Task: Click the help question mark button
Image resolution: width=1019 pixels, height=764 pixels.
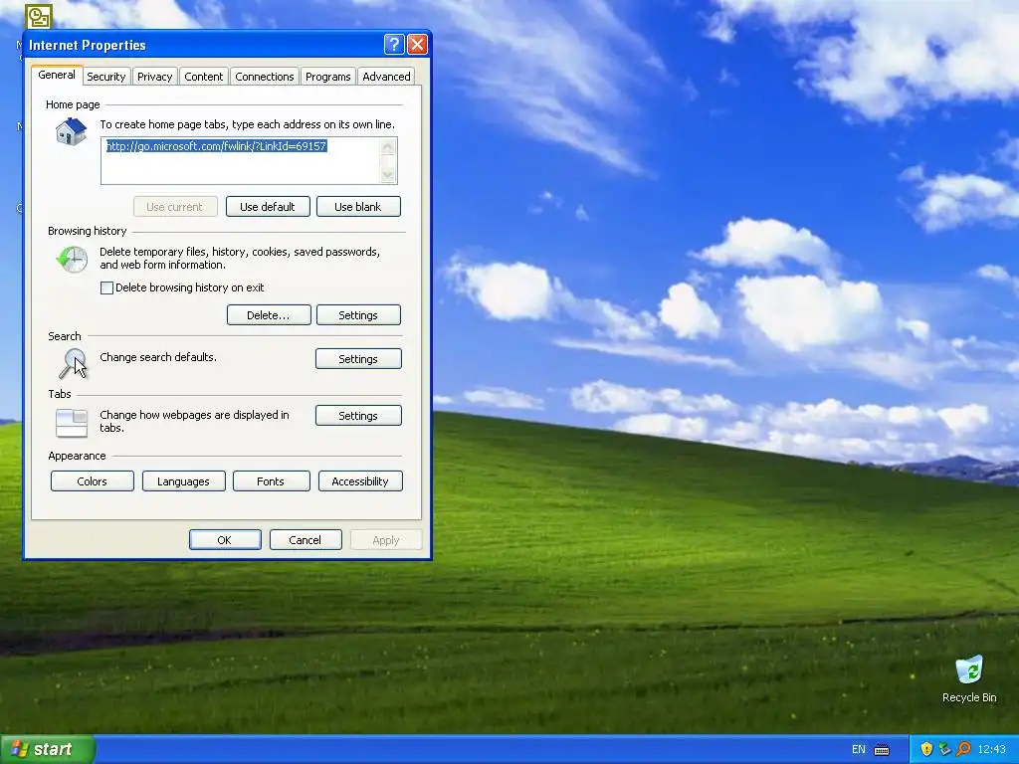Action: 394,44
